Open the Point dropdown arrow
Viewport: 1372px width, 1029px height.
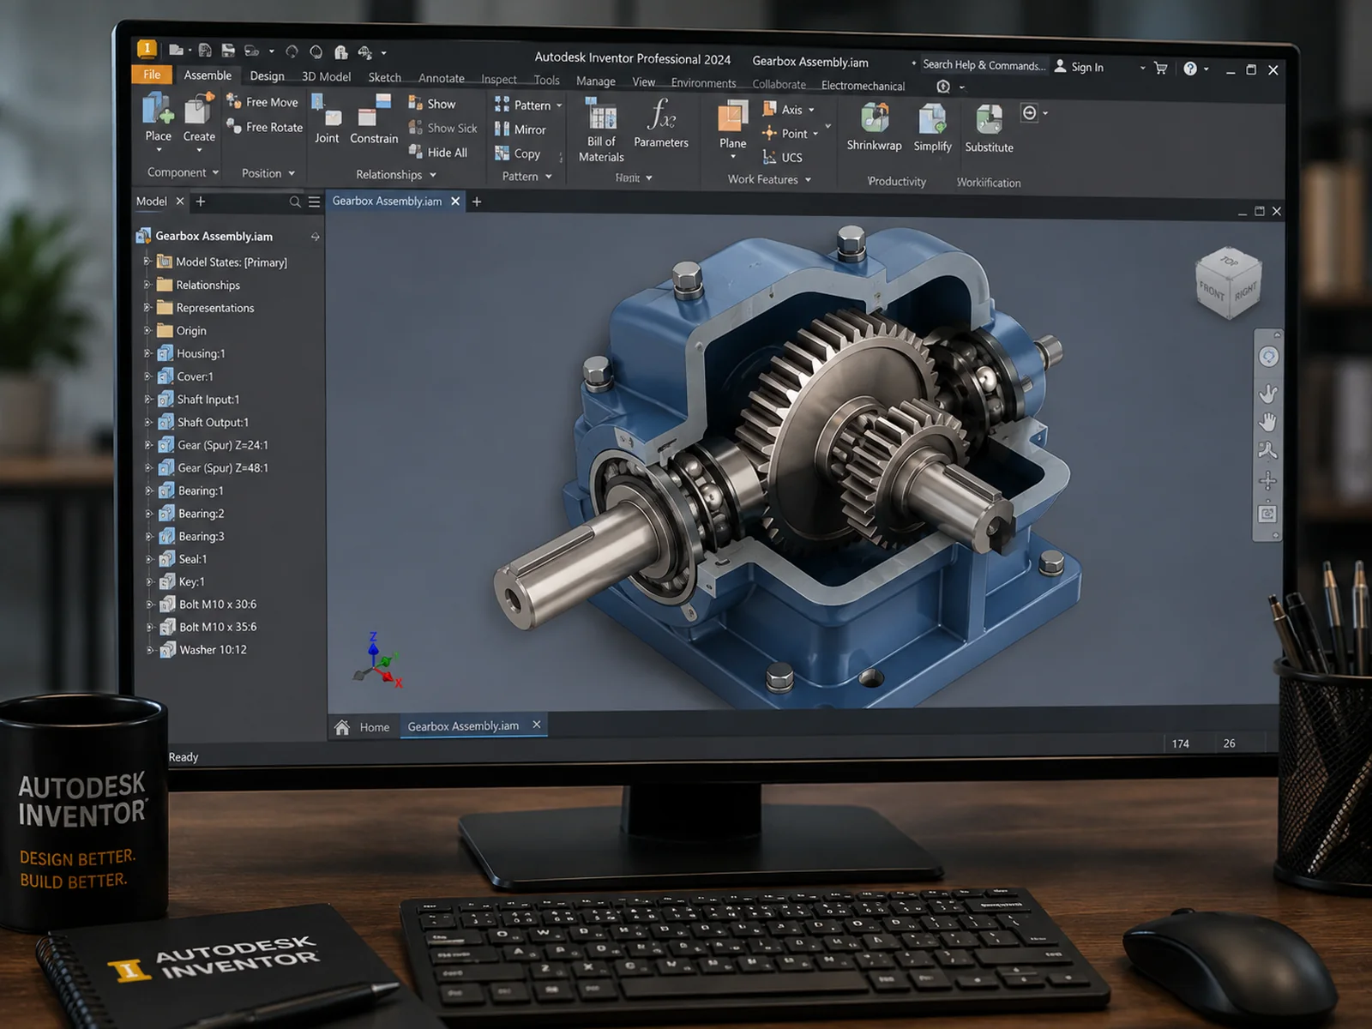pyautogui.click(x=815, y=134)
